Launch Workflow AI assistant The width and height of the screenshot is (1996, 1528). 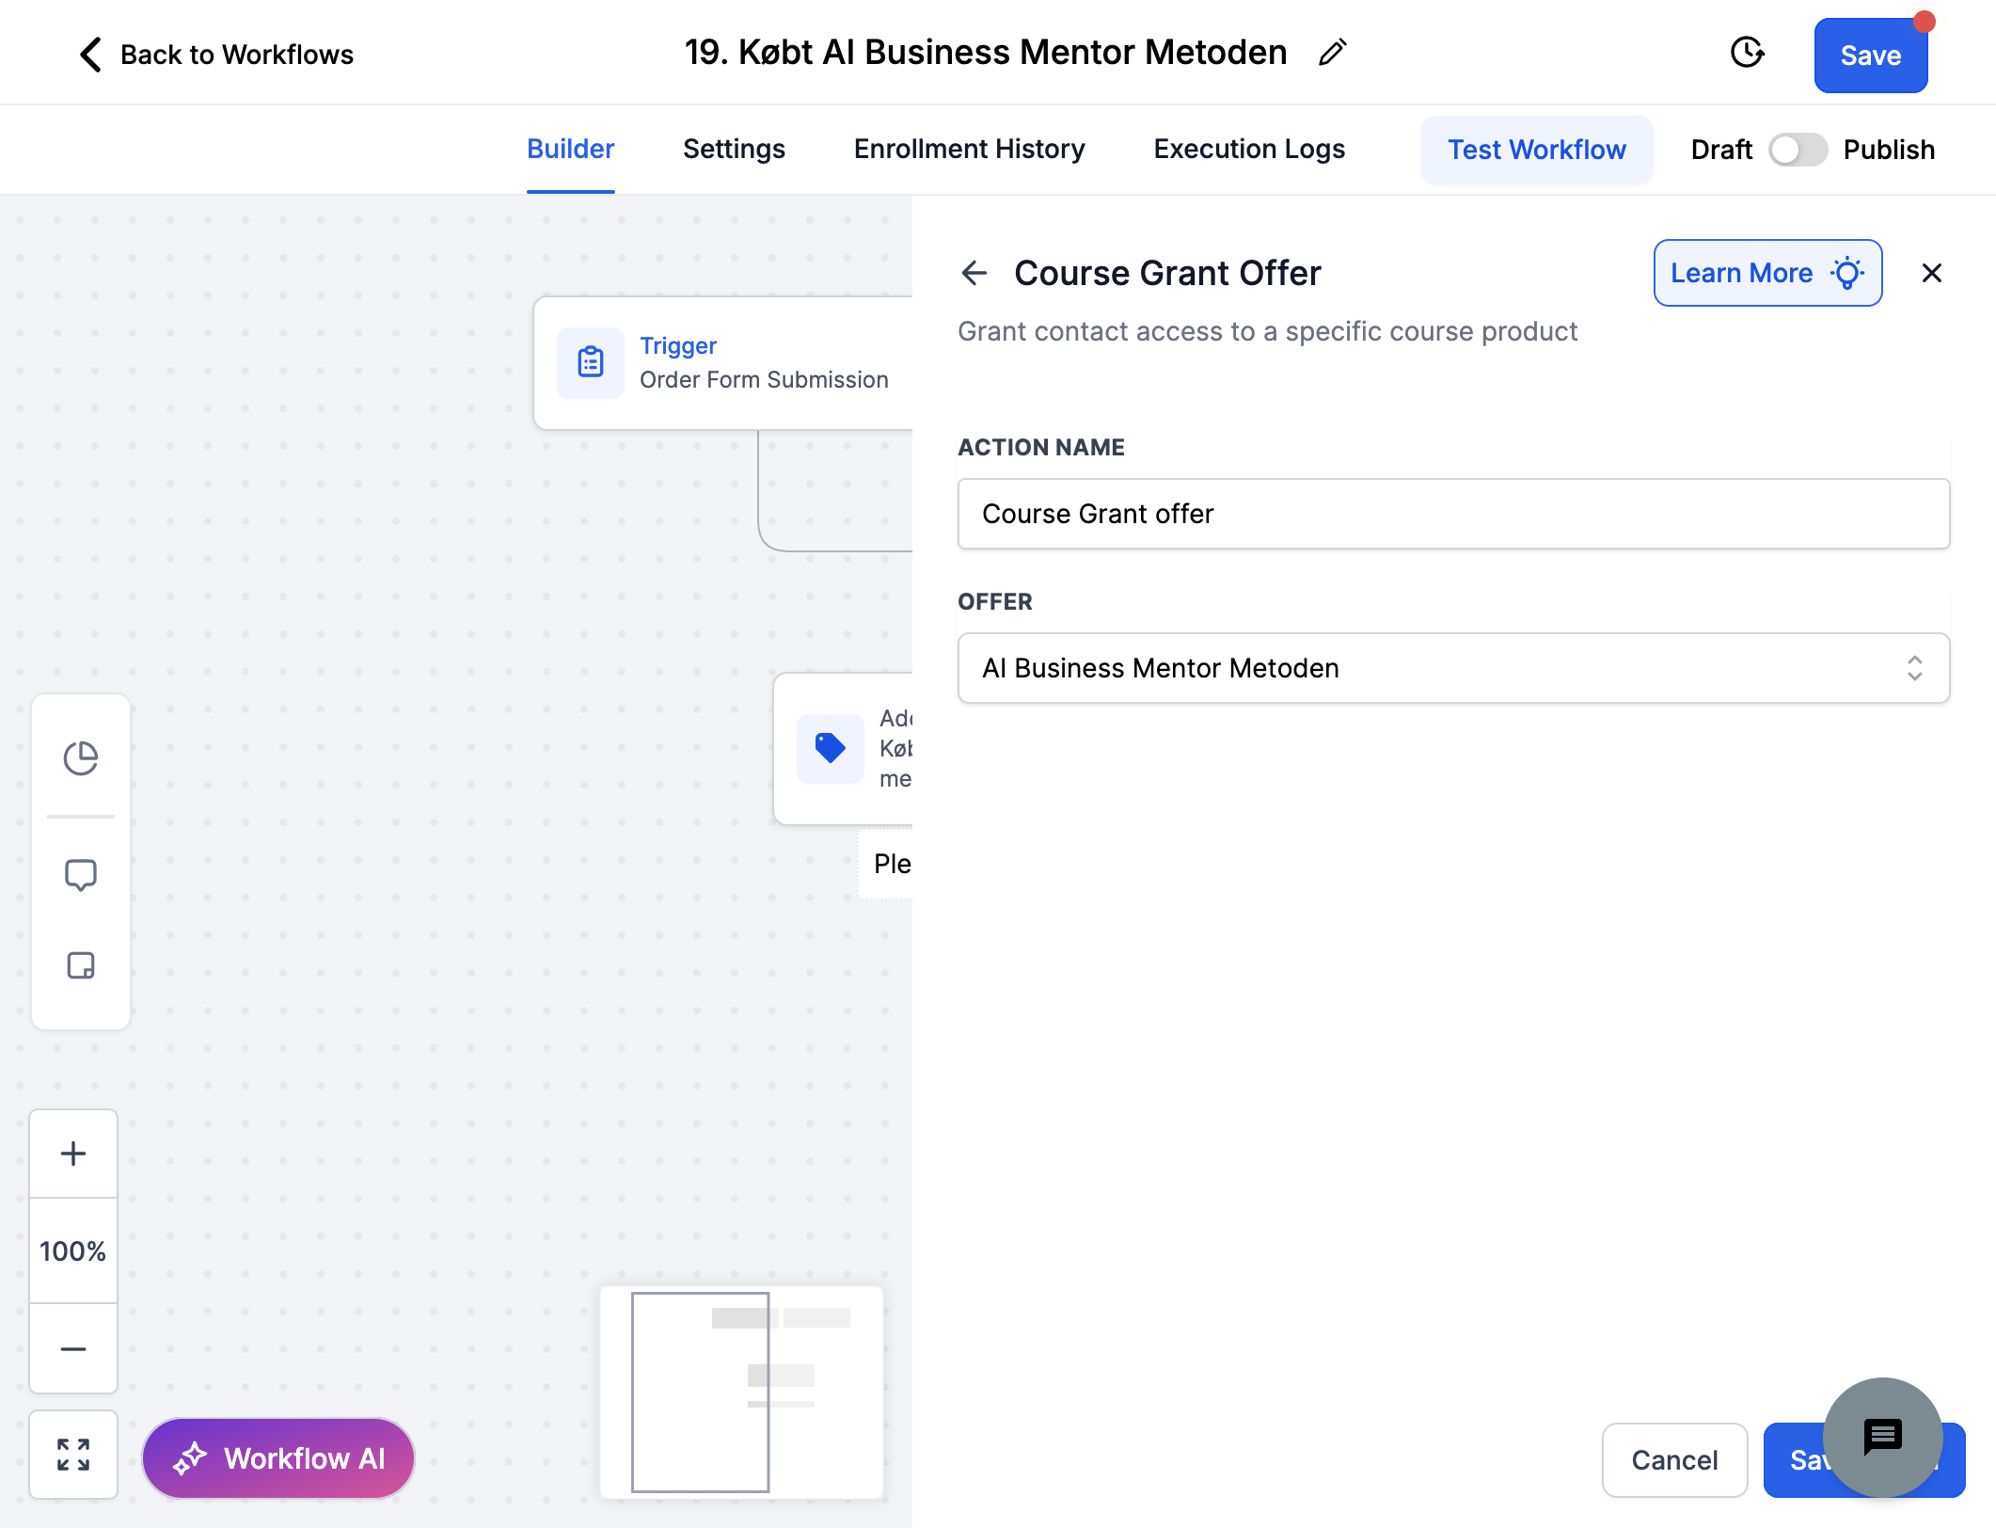click(278, 1457)
